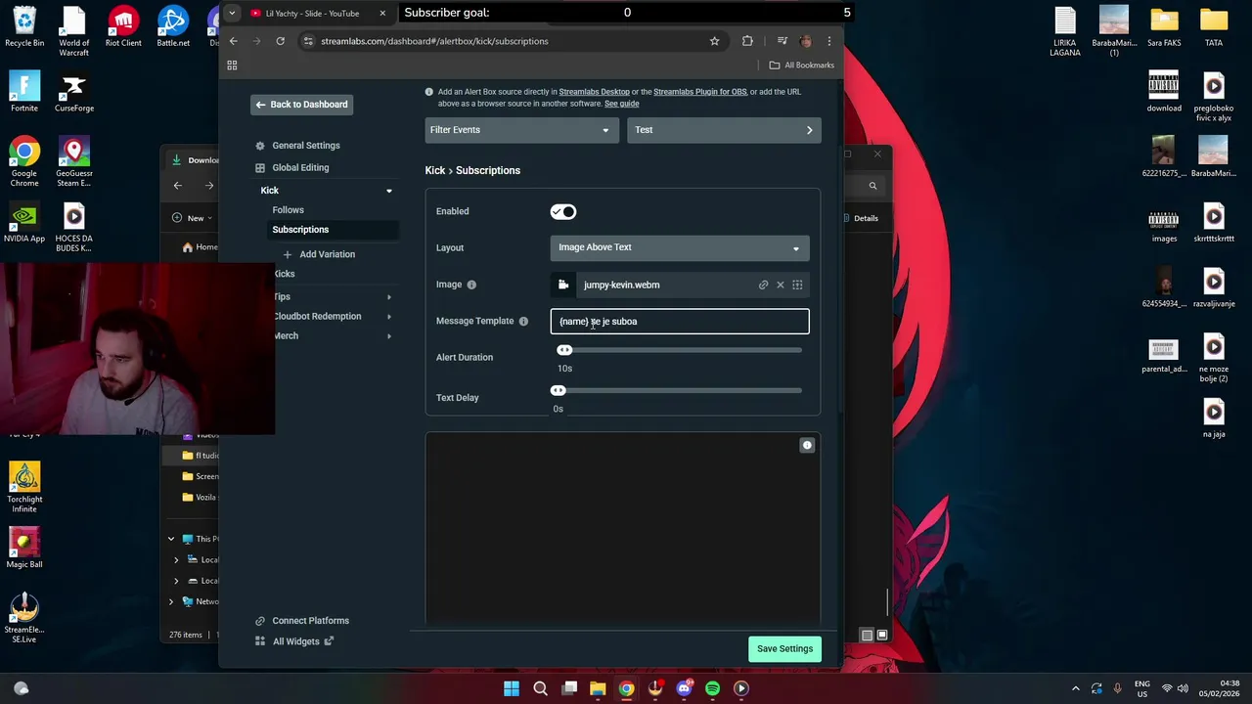Open Filter Events dropdown

pyautogui.click(x=521, y=130)
